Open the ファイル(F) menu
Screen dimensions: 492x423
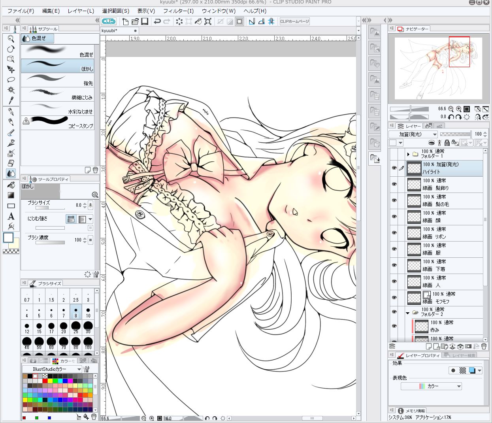[x=21, y=11]
